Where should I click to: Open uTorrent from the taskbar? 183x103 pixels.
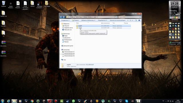point(103,101)
